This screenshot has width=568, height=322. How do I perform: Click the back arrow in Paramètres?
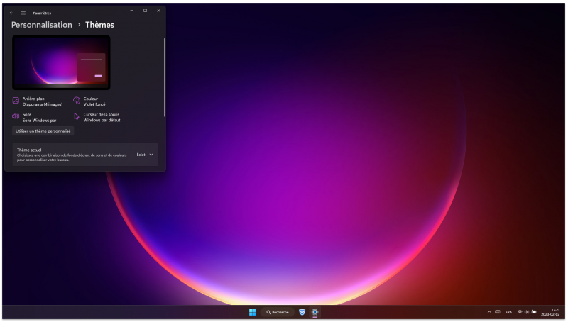[x=11, y=13]
